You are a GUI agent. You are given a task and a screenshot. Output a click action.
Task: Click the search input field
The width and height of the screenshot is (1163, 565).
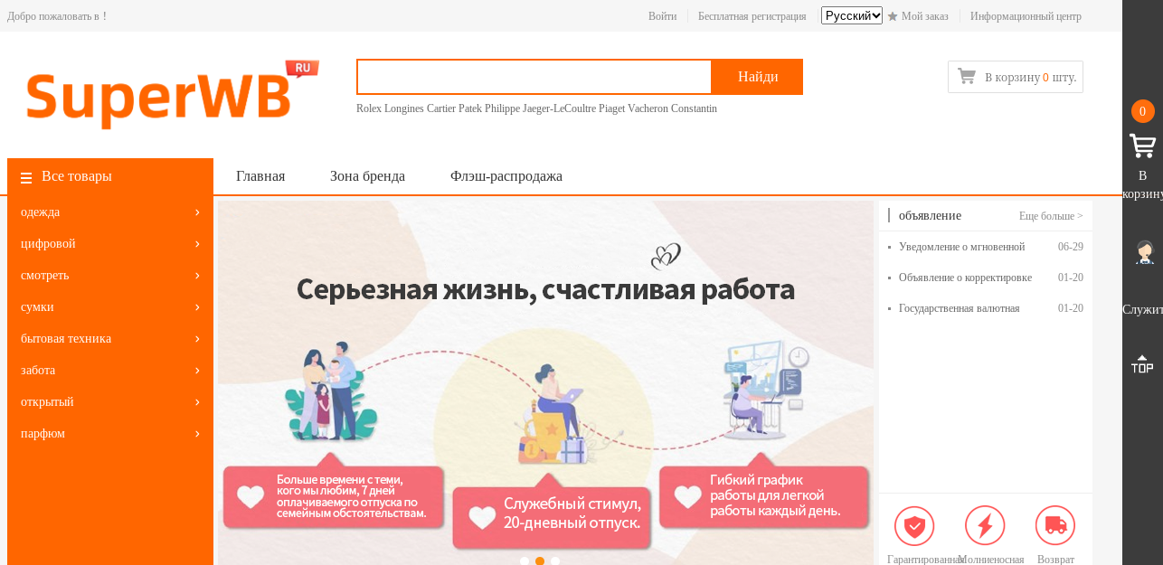(x=534, y=77)
